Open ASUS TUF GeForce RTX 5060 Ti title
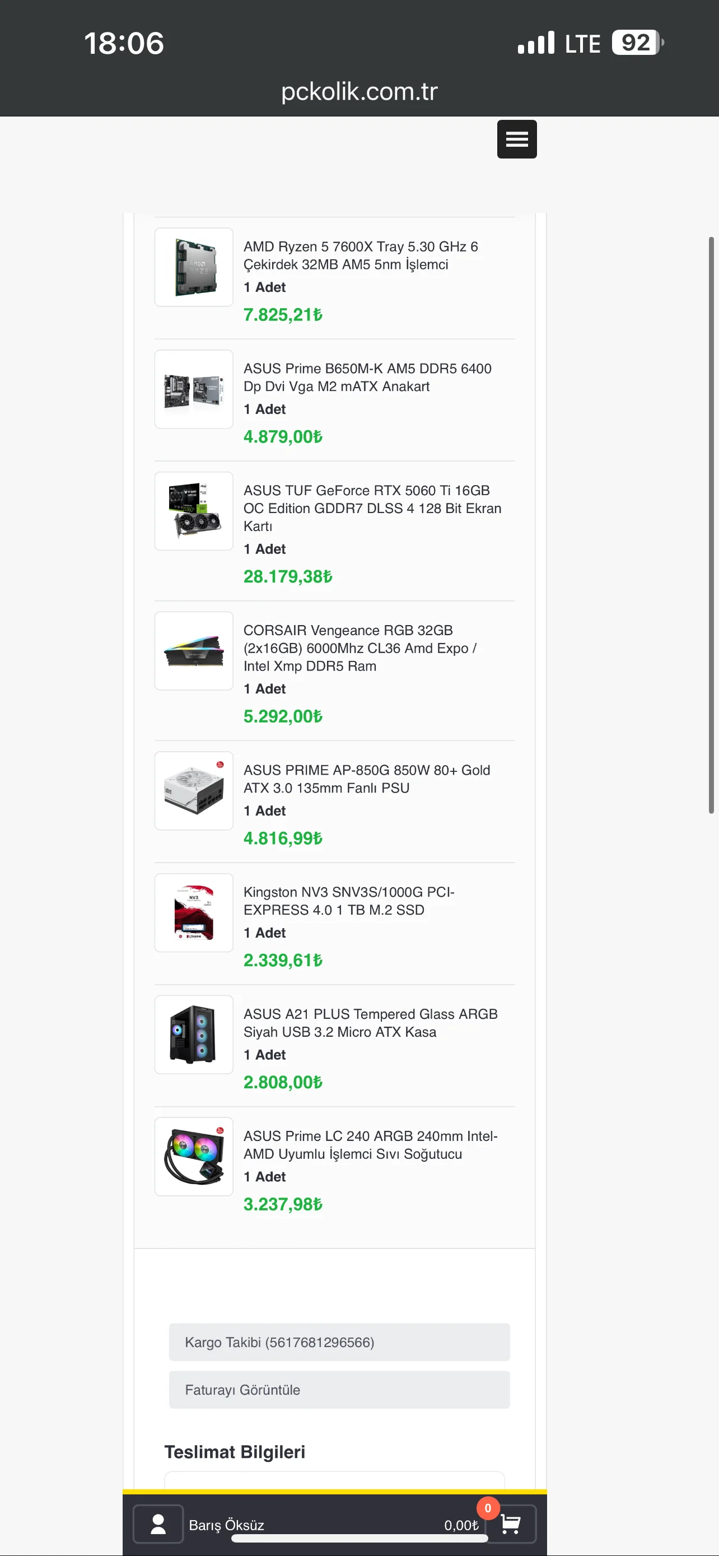 click(x=372, y=508)
